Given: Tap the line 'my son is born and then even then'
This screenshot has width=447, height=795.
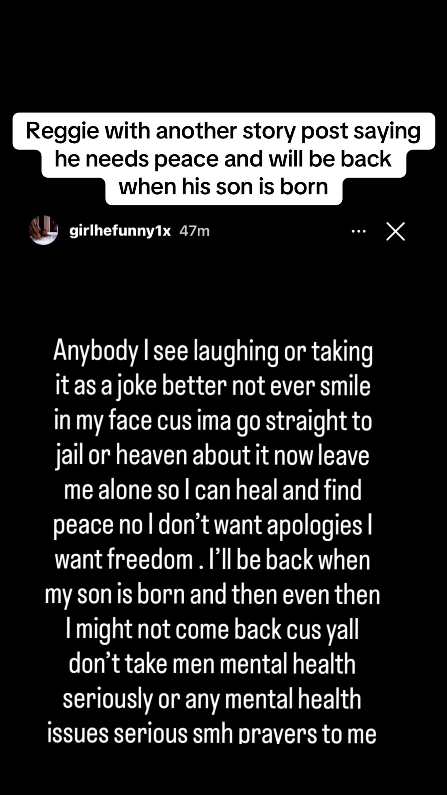Looking at the screenshot, I should coord(213,595).
